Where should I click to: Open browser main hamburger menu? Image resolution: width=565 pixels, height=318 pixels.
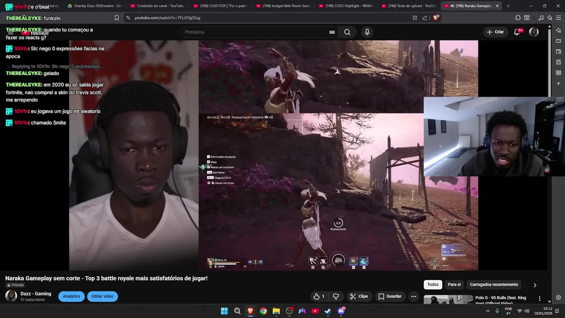[x=559, y=18]
